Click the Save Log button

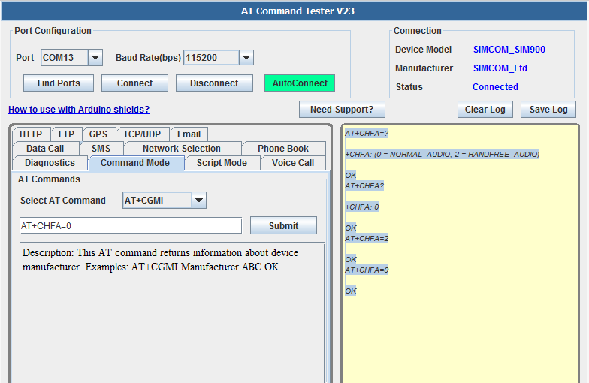(548, 110)
